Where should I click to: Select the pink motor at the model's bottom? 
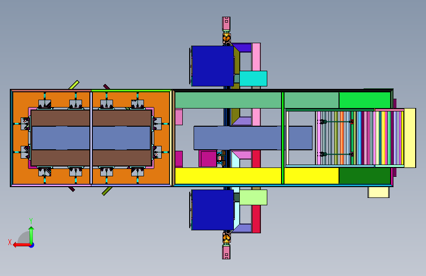click(x=226, y=252)
